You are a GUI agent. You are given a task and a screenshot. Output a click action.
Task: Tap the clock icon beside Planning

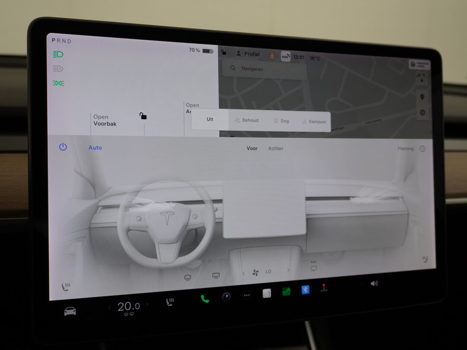pyautogui.click(x=422, y=149)
